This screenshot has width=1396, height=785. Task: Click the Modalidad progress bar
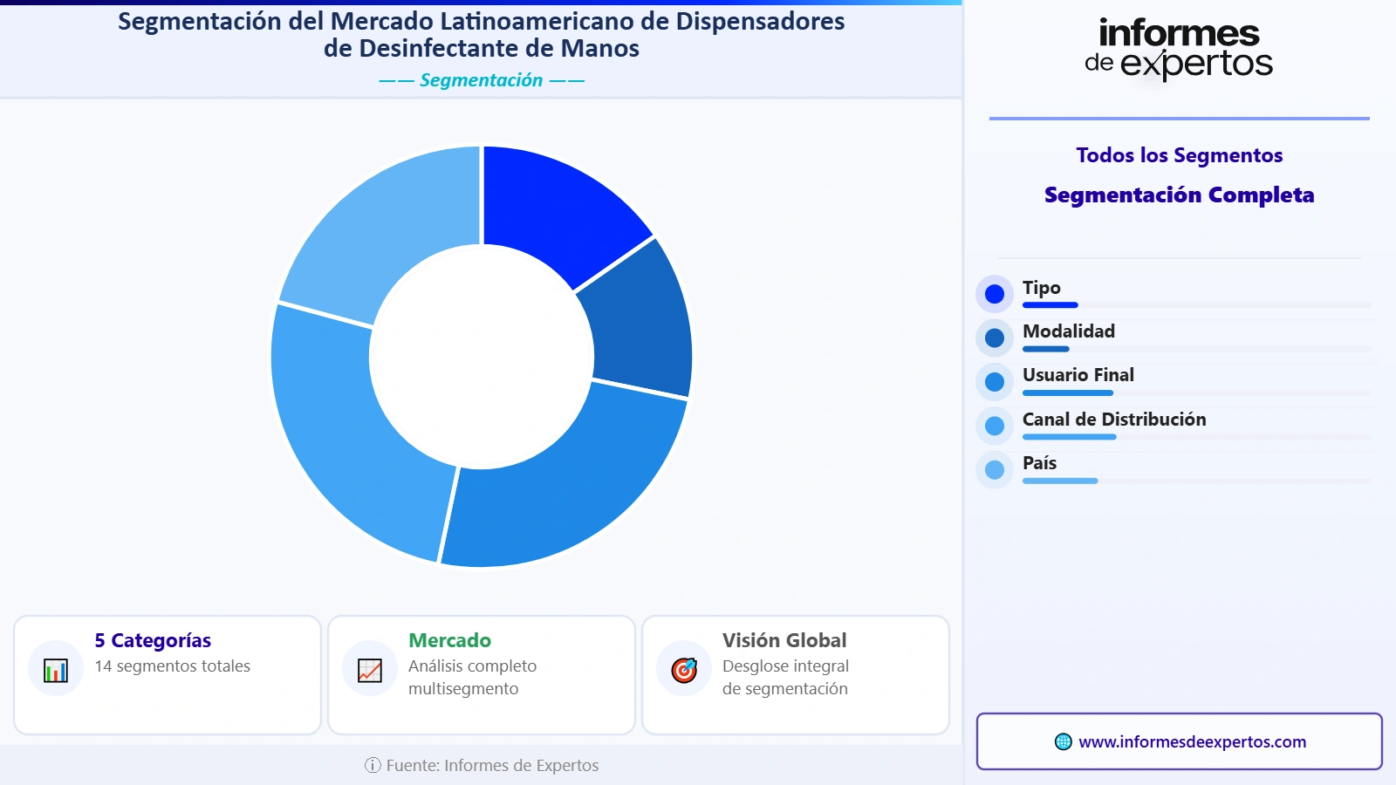click(x=1197, y=349)
